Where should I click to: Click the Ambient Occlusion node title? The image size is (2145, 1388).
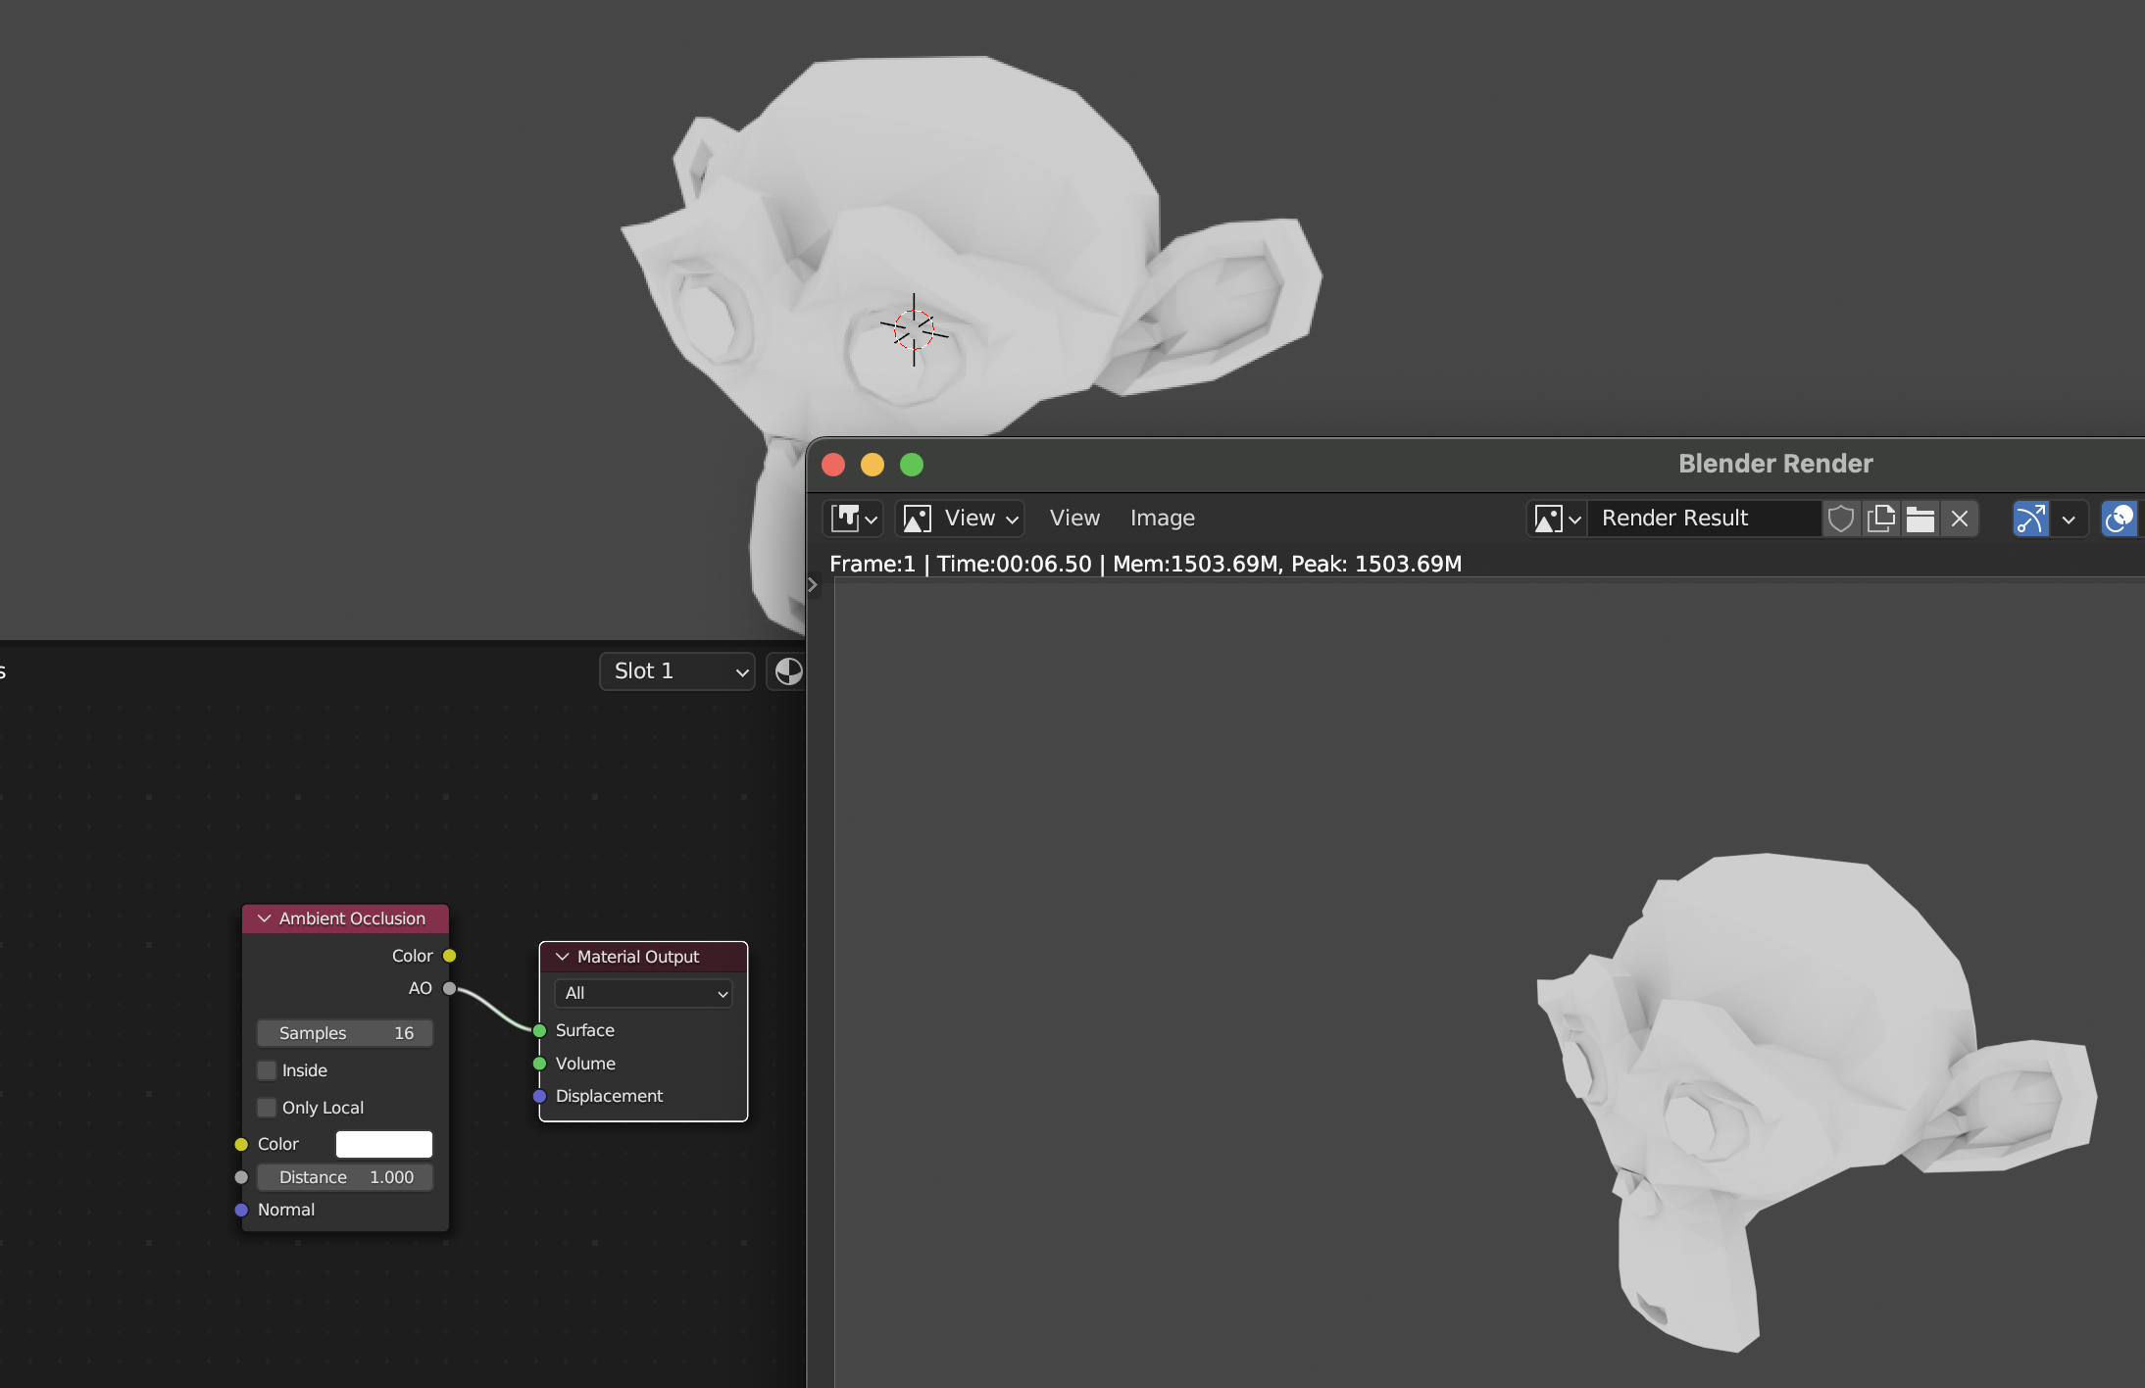click(352, 918)
